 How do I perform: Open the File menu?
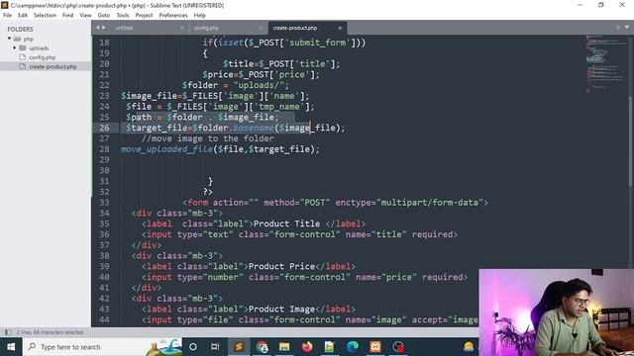[x=7, y=15]
